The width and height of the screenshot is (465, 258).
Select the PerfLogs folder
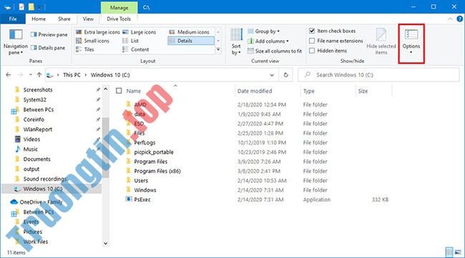pyautogui.click(x=145, y=142)
